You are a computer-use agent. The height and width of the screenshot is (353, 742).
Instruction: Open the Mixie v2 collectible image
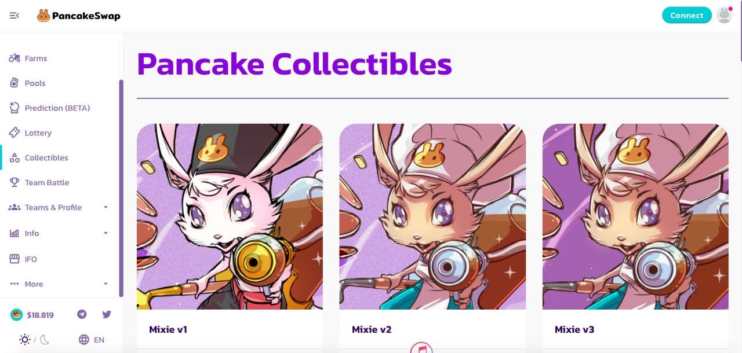pyautogui.click(x=432, y=216)
